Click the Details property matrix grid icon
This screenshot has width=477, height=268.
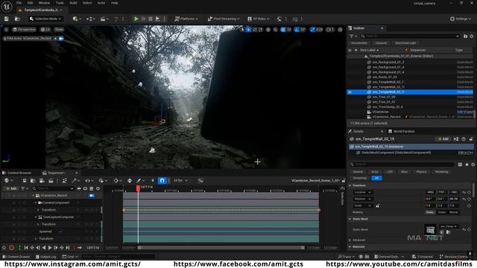point(460,165)
